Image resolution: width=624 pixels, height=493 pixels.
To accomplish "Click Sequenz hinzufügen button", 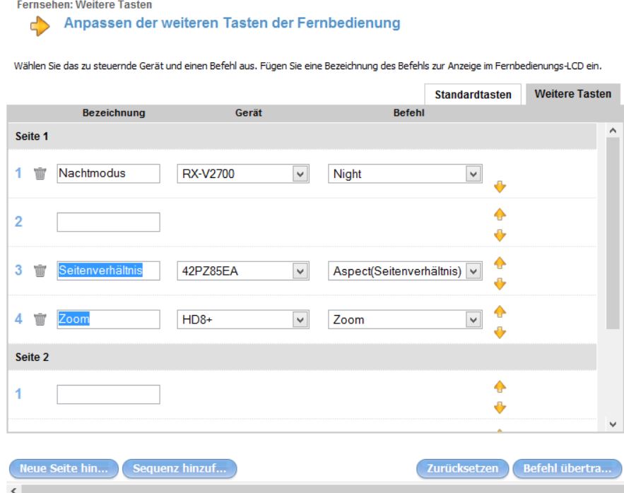I will (x=179, y=468).
